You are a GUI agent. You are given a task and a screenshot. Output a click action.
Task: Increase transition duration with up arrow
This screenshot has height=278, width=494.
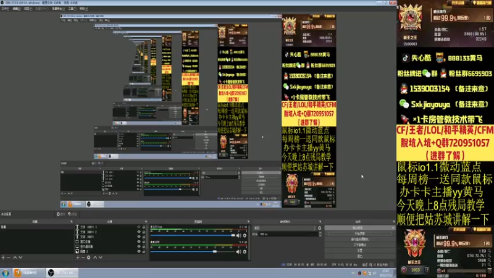coord(320,233)
